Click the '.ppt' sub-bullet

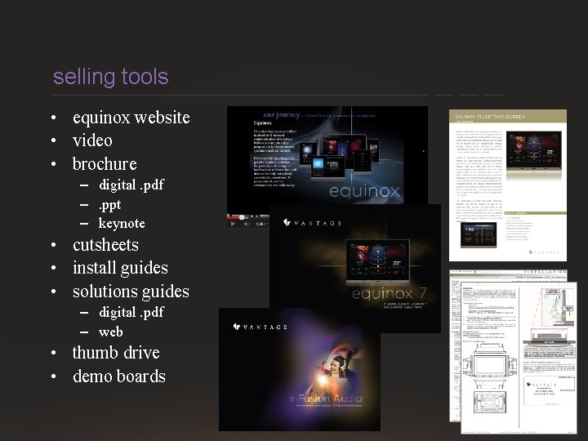(x=110, y=205)
